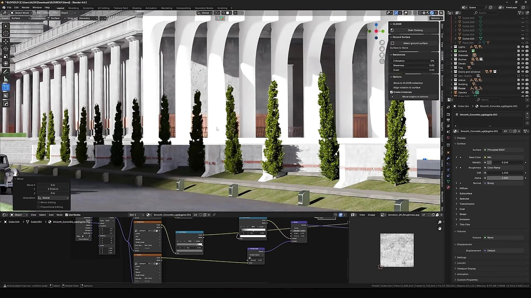
Task: Pause viewport rendering with the pause icon
Action: 441,13
